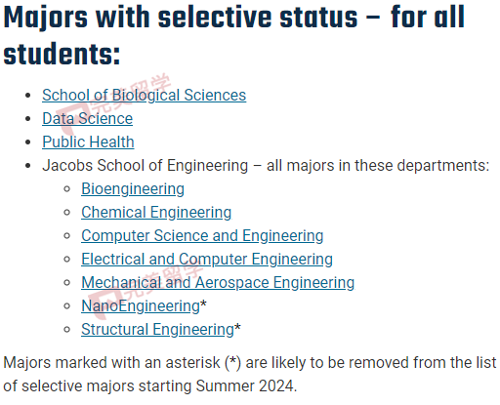Click the footnote paragraph about asterisk majors
Viewport: 500px width, 405px height.
click(250, 375)
